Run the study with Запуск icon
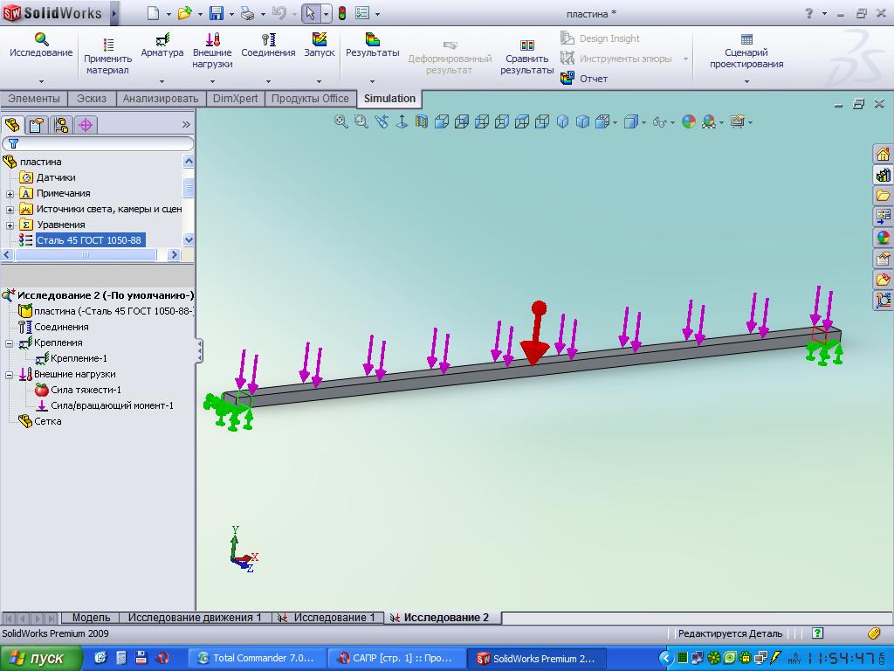The width and height of the screenshot is (894, 671). point(320,40)
